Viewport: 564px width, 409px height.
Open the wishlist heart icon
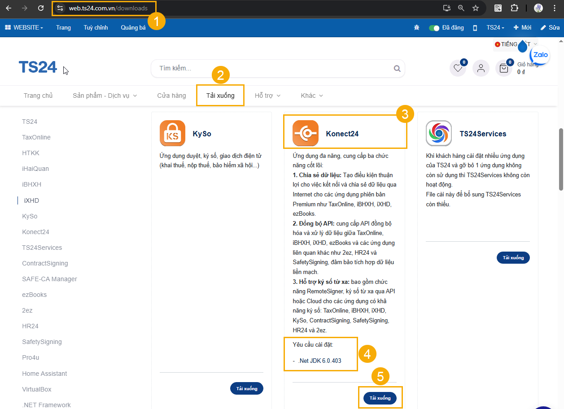point(458,68)
